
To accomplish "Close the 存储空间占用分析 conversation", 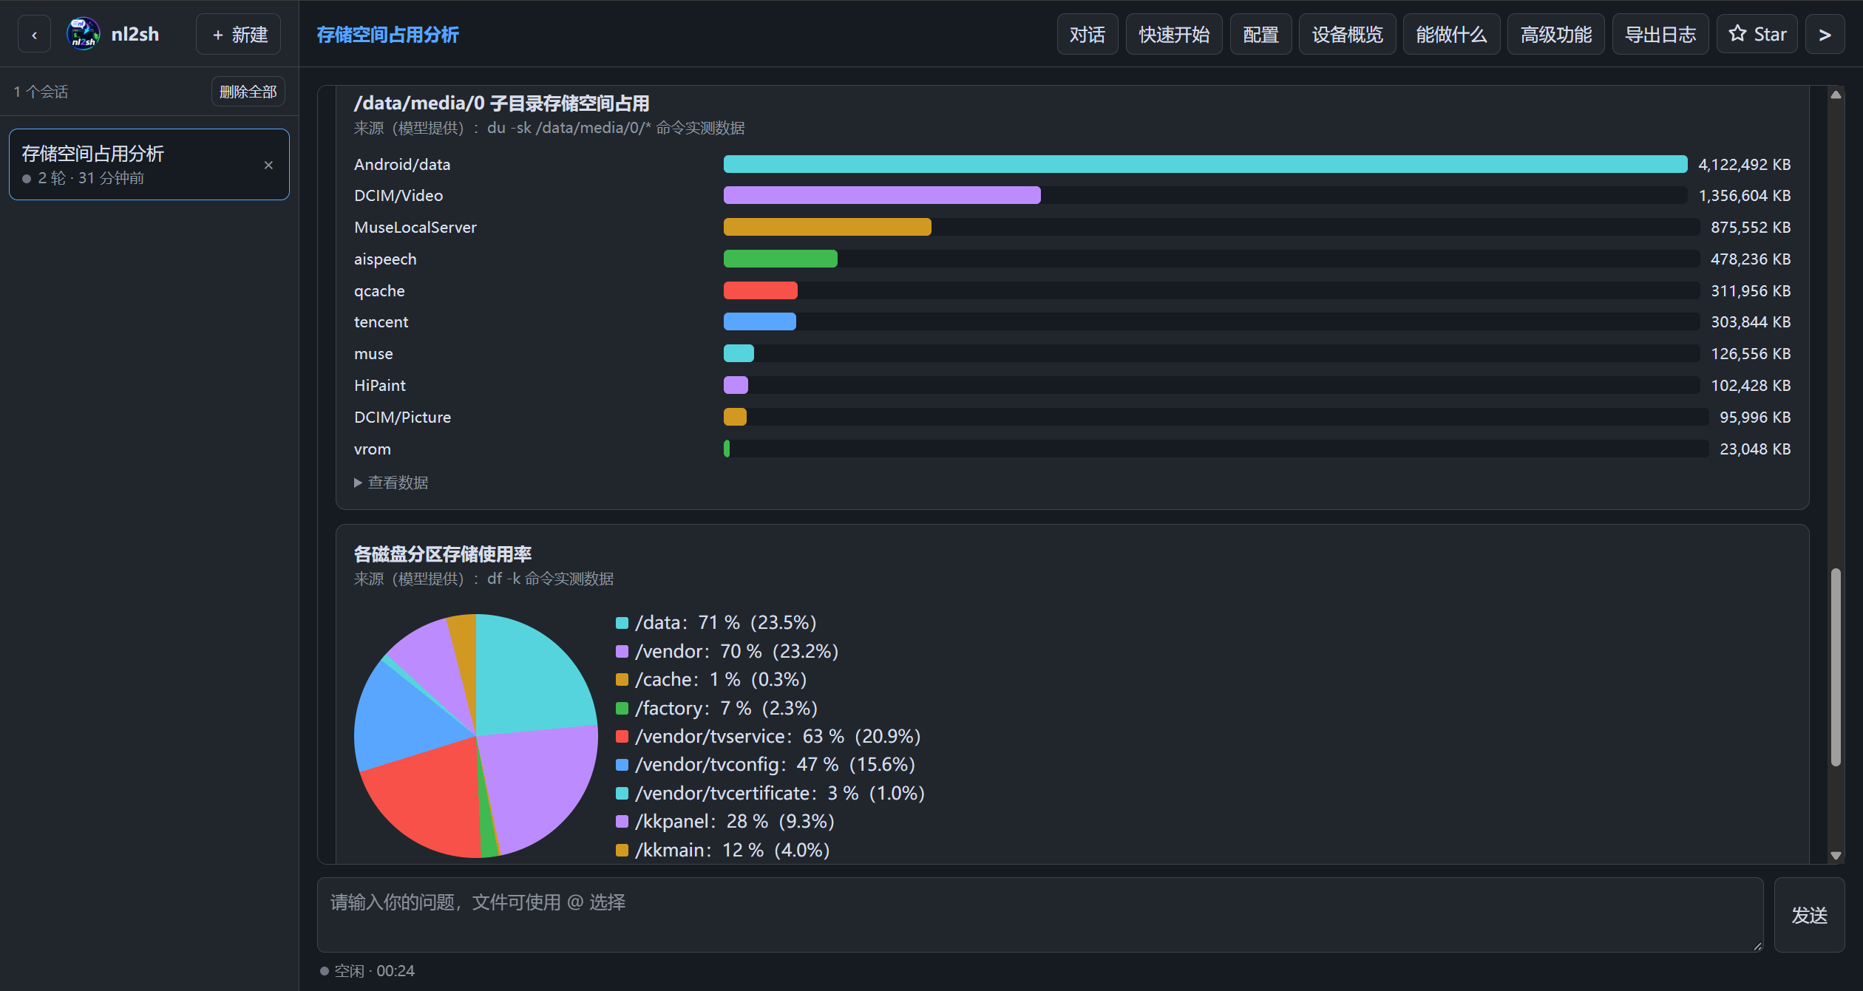I will click(268, 165).
